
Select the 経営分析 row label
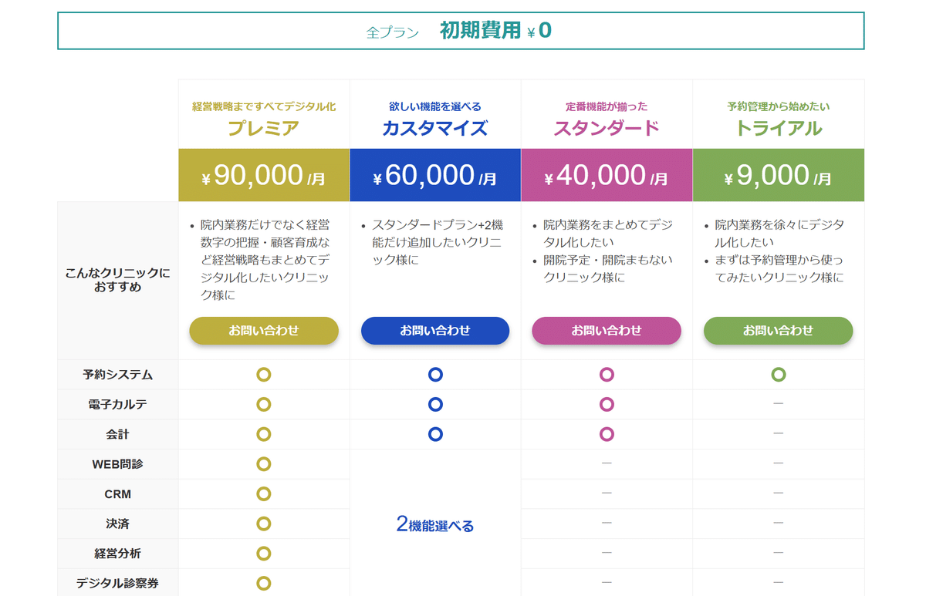(x=117, y=553)
